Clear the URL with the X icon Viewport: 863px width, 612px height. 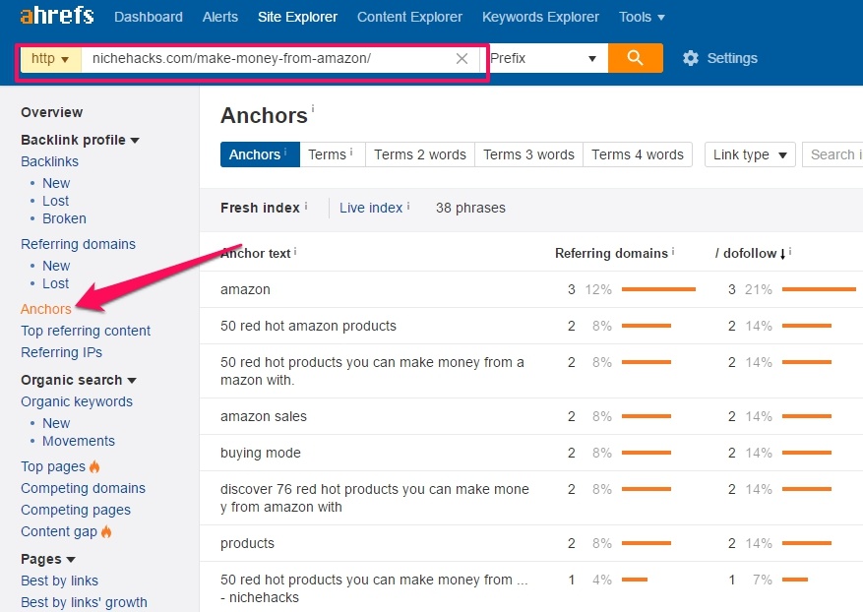[x=462, y=58]
